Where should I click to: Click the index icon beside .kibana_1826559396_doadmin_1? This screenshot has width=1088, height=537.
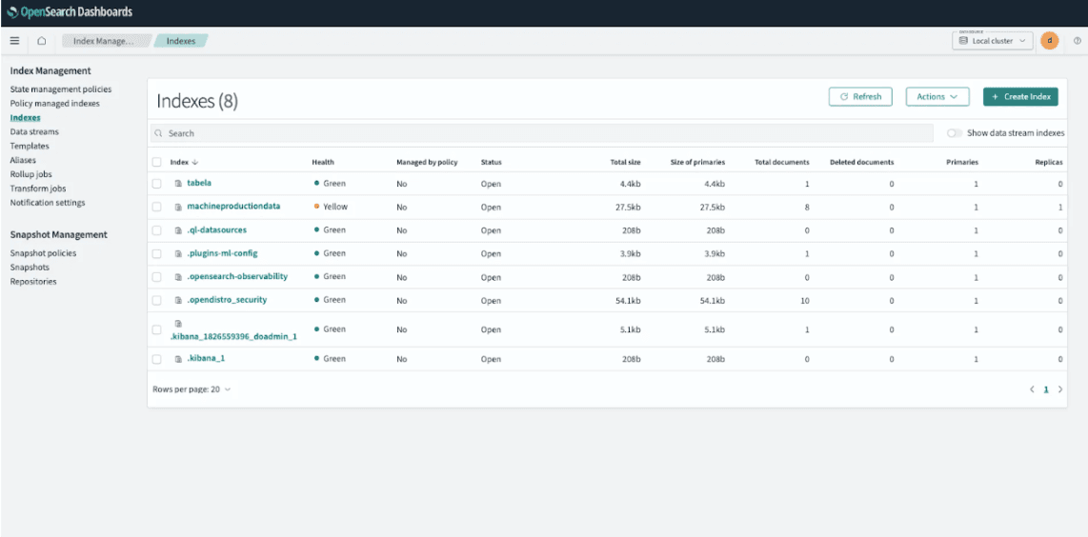coord(177,324)
